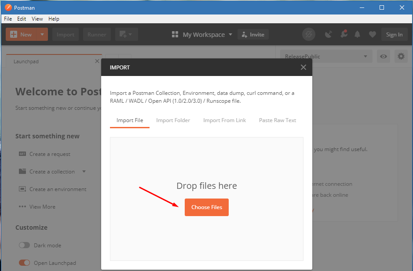Expand the New button dropdown arrow

[42, 34]
